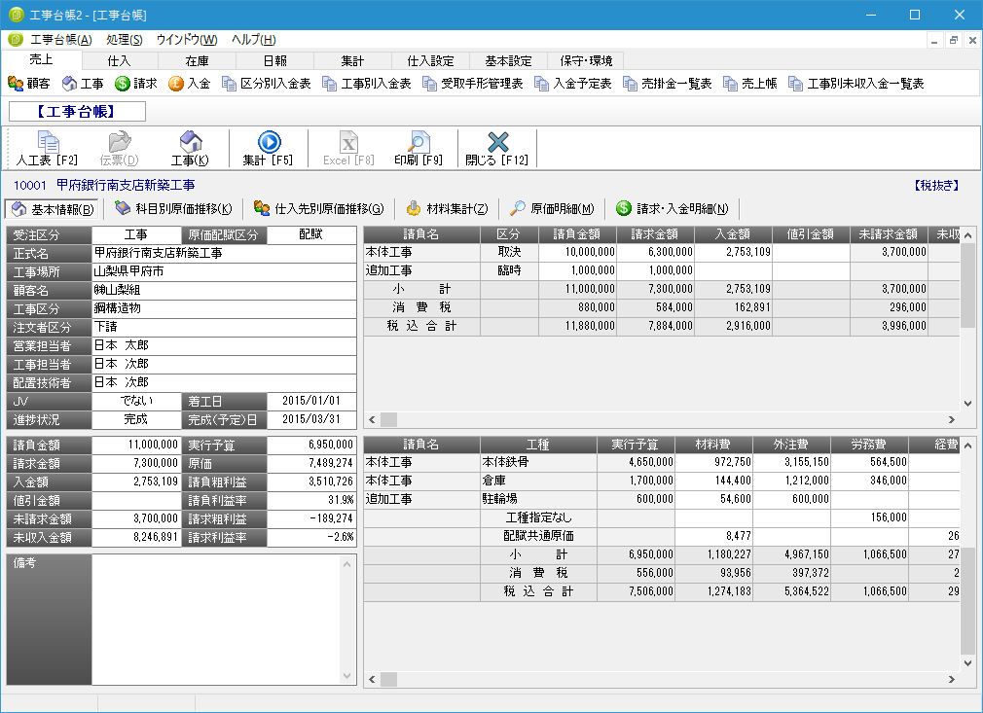Select the 保守・環境 tab
983x713 pixels.
[x=586, y=60]
